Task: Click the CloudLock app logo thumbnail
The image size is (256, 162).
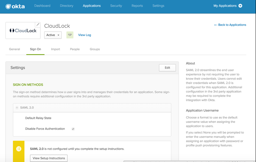Action: click(x=23, y=31)
